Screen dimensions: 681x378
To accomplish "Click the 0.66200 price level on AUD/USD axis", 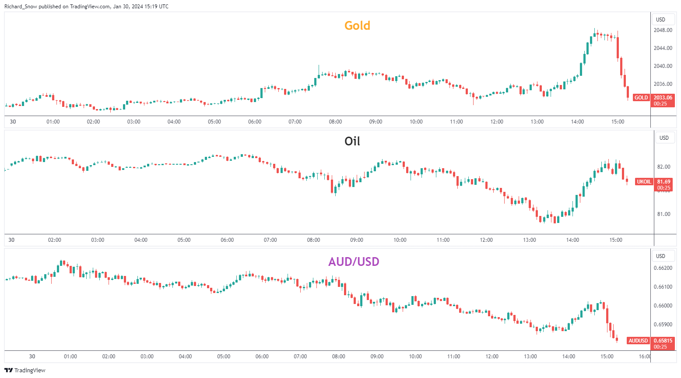I will 663,268.
